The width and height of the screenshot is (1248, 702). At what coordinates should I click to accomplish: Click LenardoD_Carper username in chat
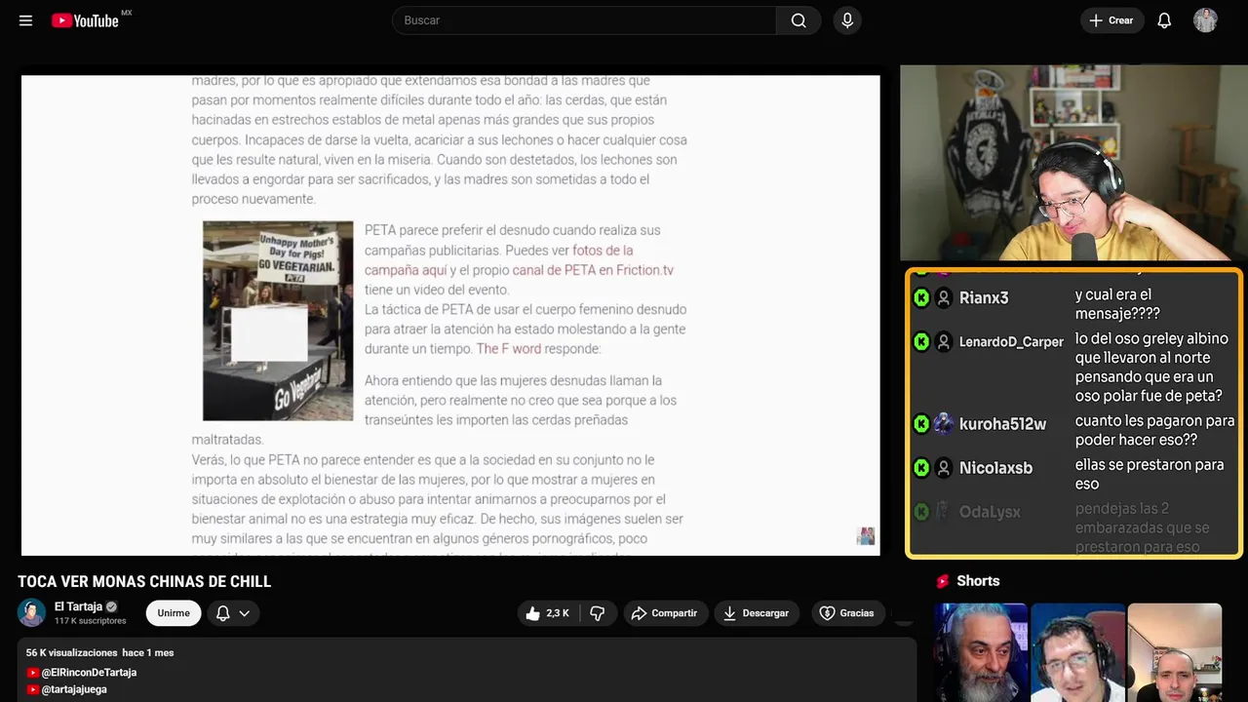pos(1011,342)
